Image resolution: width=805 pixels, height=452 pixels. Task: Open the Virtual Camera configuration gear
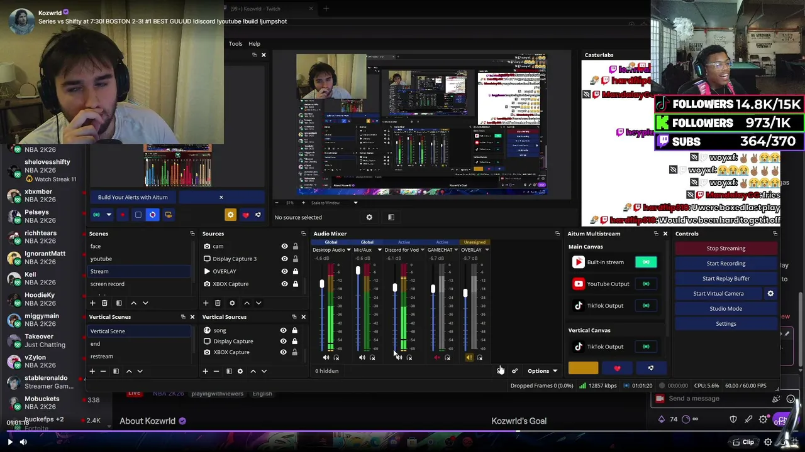pos(770,293)
